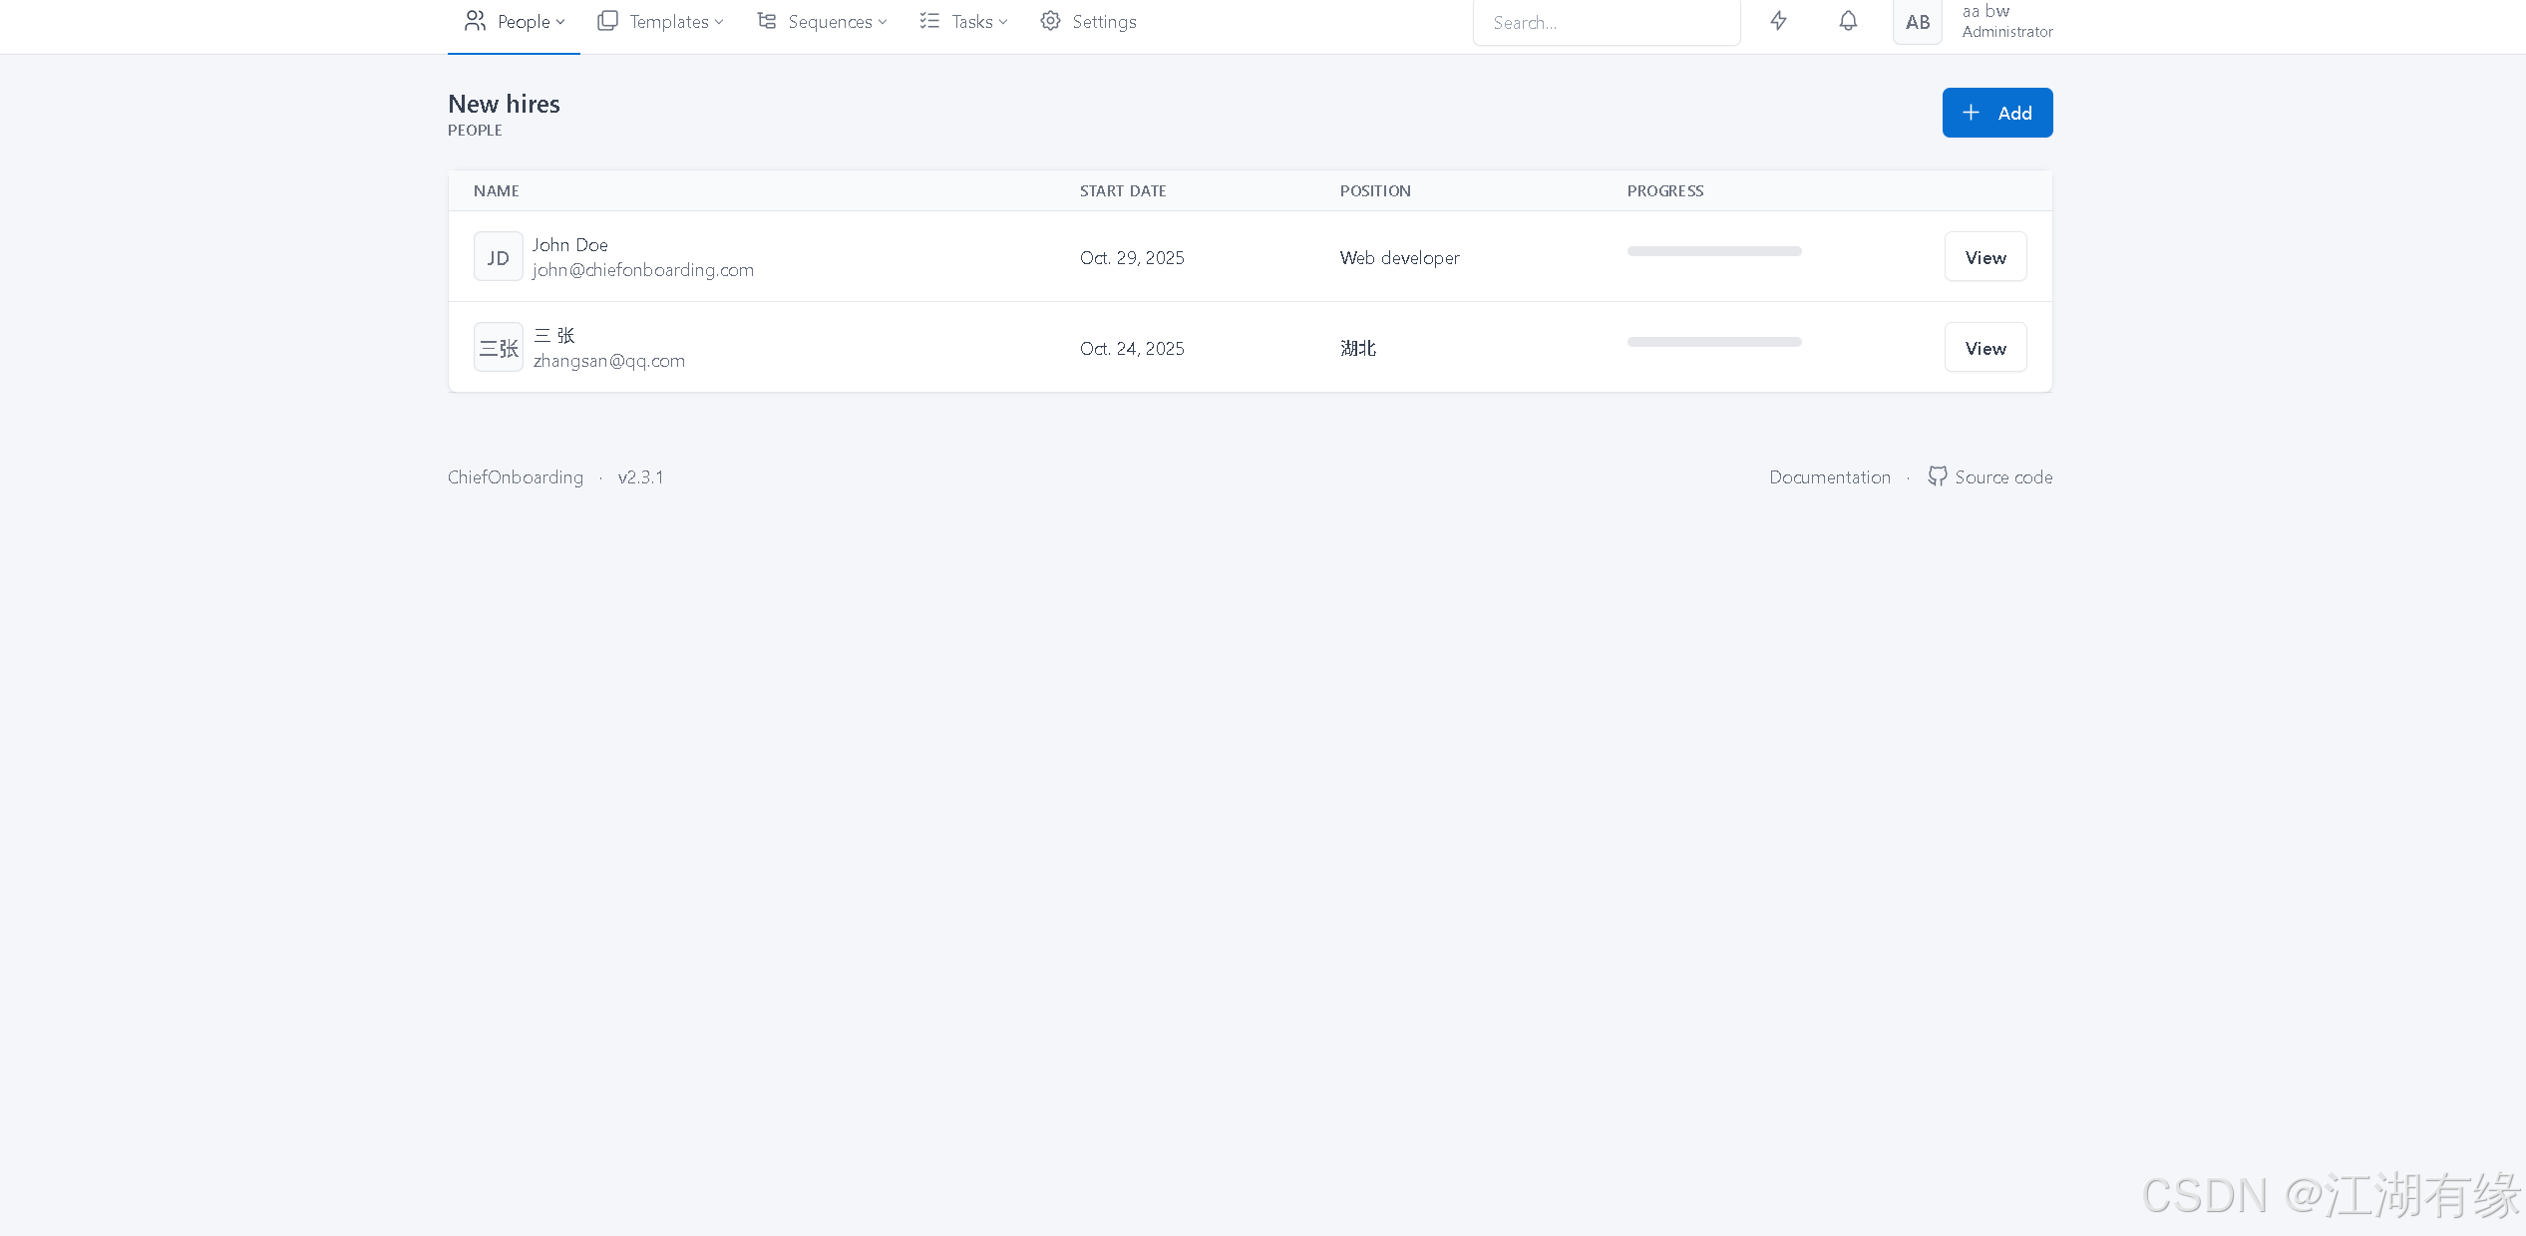Click the Settings gear icon

(1050, 21)
